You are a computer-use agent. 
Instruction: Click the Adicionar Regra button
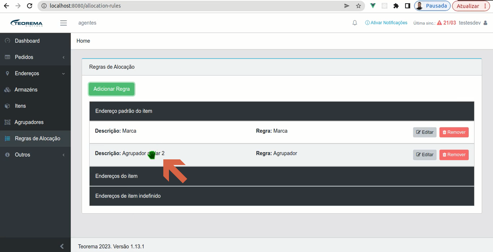click(111, 89)
